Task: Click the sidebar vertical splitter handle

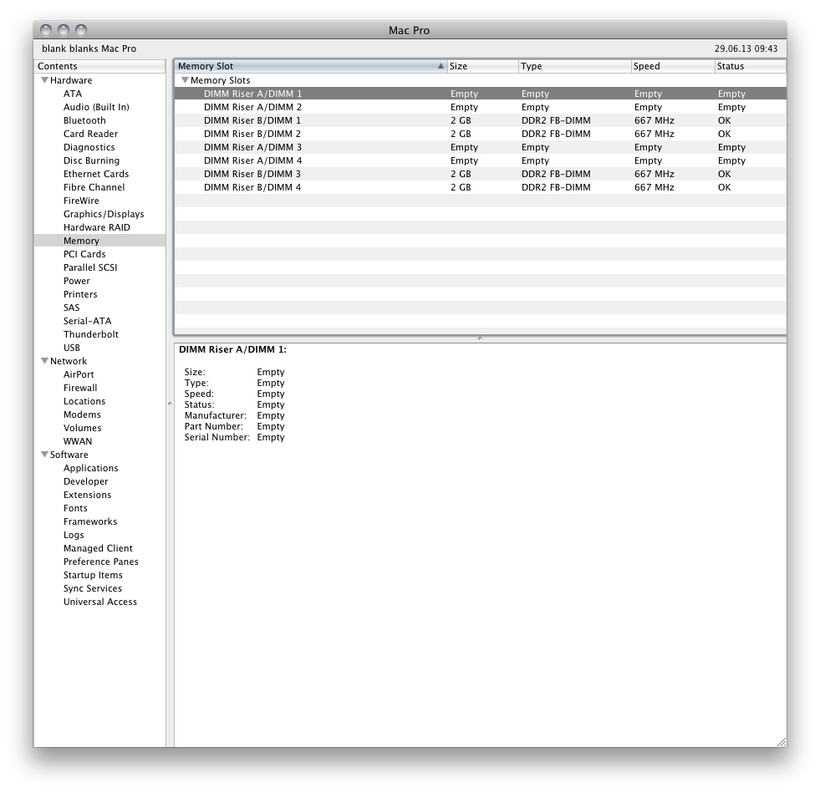Action: (x=170, y=403)
